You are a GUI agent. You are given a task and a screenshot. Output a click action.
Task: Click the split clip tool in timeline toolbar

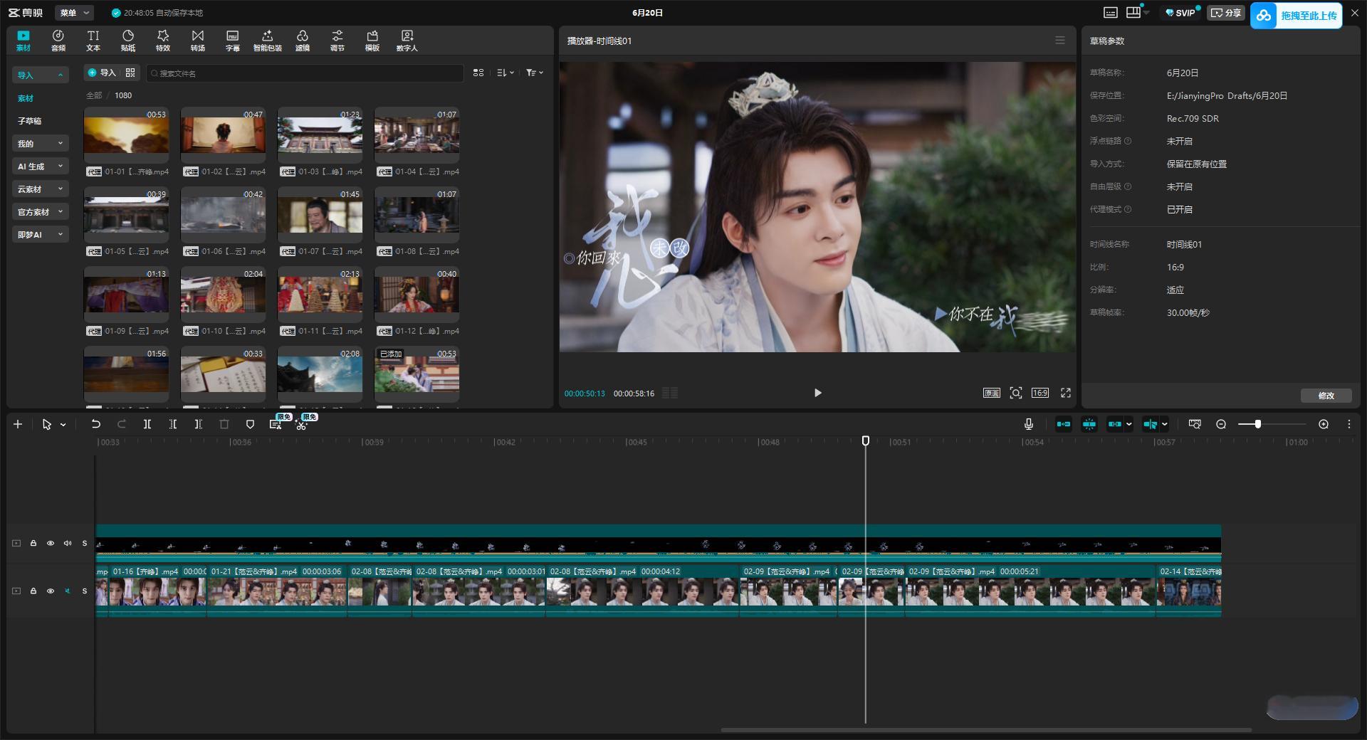pyautogui.click(x=147, y=424)
